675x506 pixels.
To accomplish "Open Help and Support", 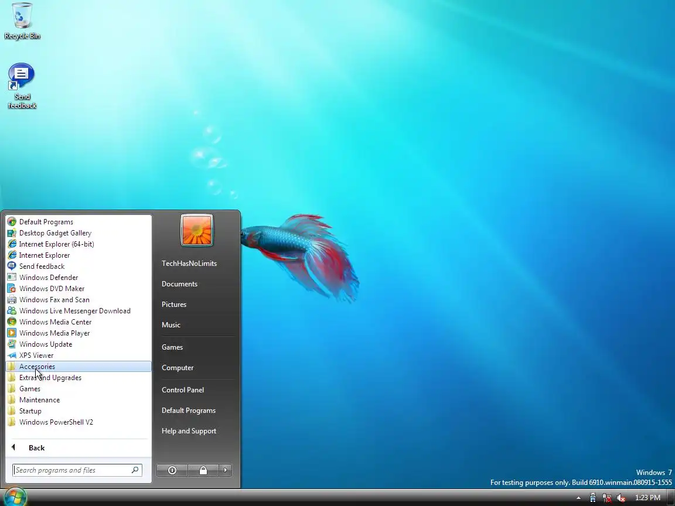I will click(x=189, y=431).
